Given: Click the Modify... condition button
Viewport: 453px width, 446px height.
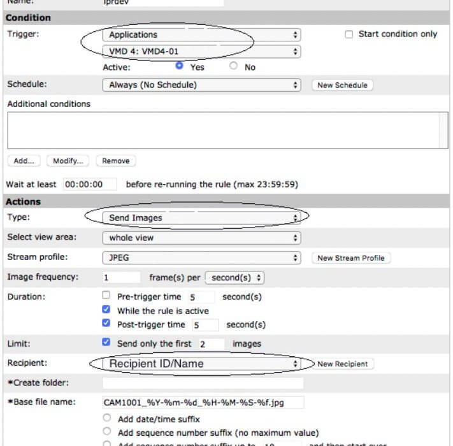Looking at the screenshot, I should [68, 161].
